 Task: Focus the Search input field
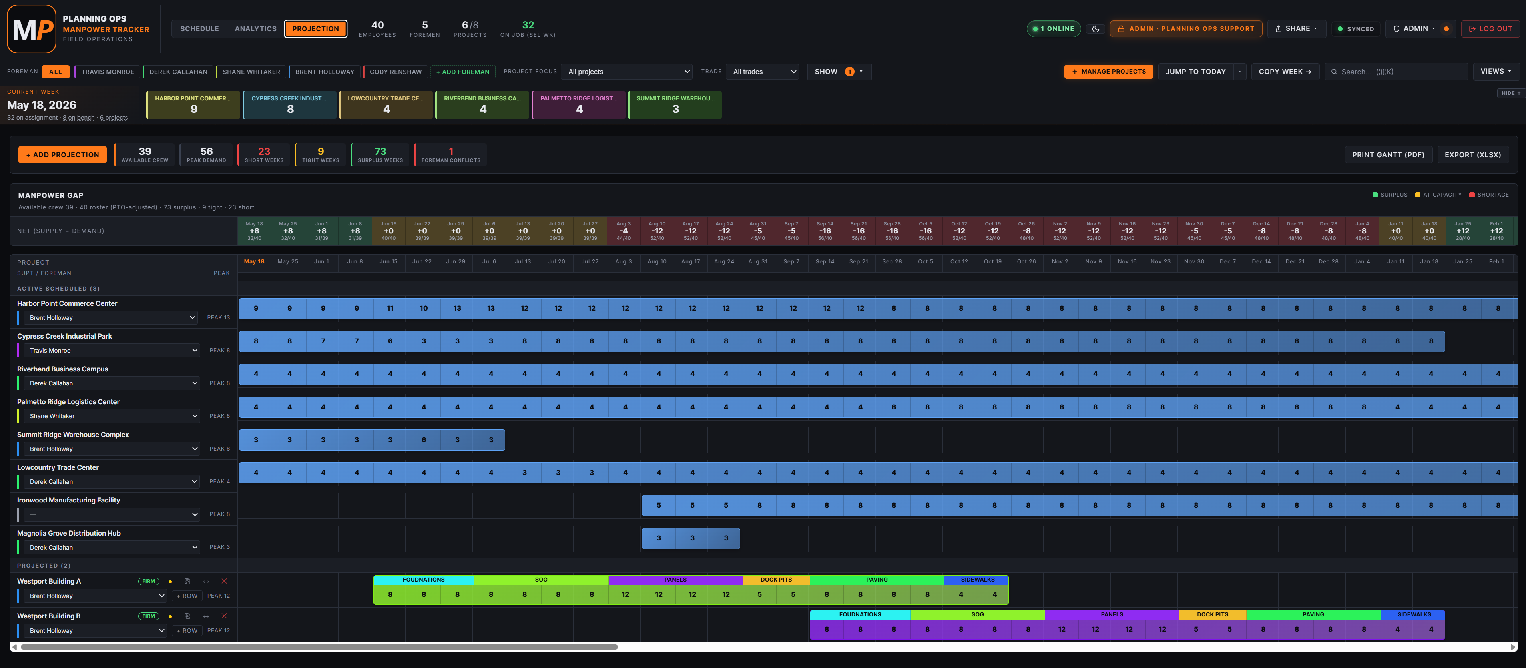tap(1396, 72)
